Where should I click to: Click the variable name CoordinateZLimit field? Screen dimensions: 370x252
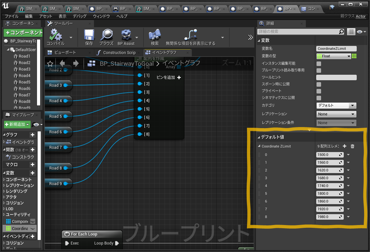(x=336, y=49)
